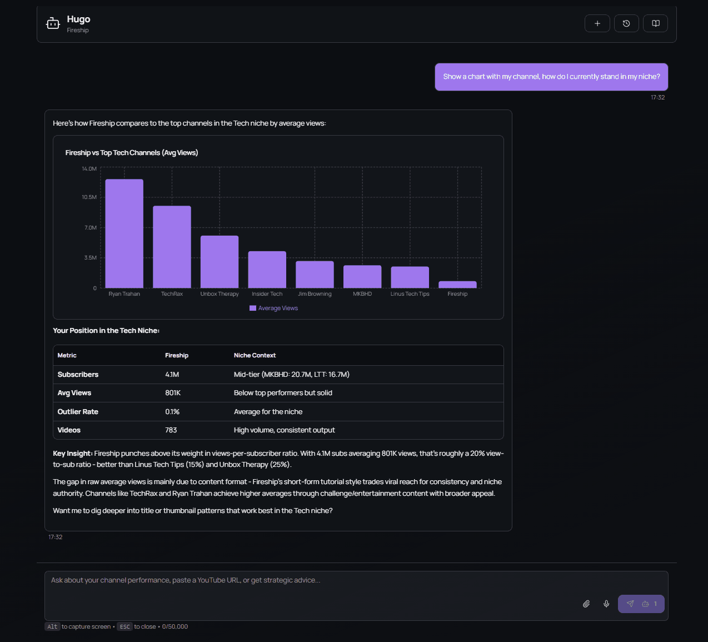Select the Ryan Trahan bar in chart
This screenshot has width=708, height=642.
coord(124,233)
